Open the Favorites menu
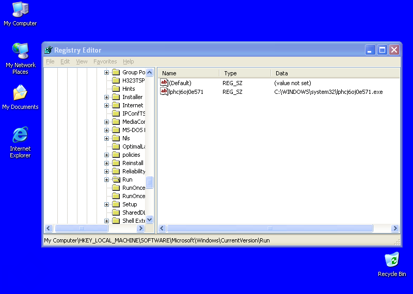Image resolution: width=413 pixels, height=294 pixels. point(105,61)
